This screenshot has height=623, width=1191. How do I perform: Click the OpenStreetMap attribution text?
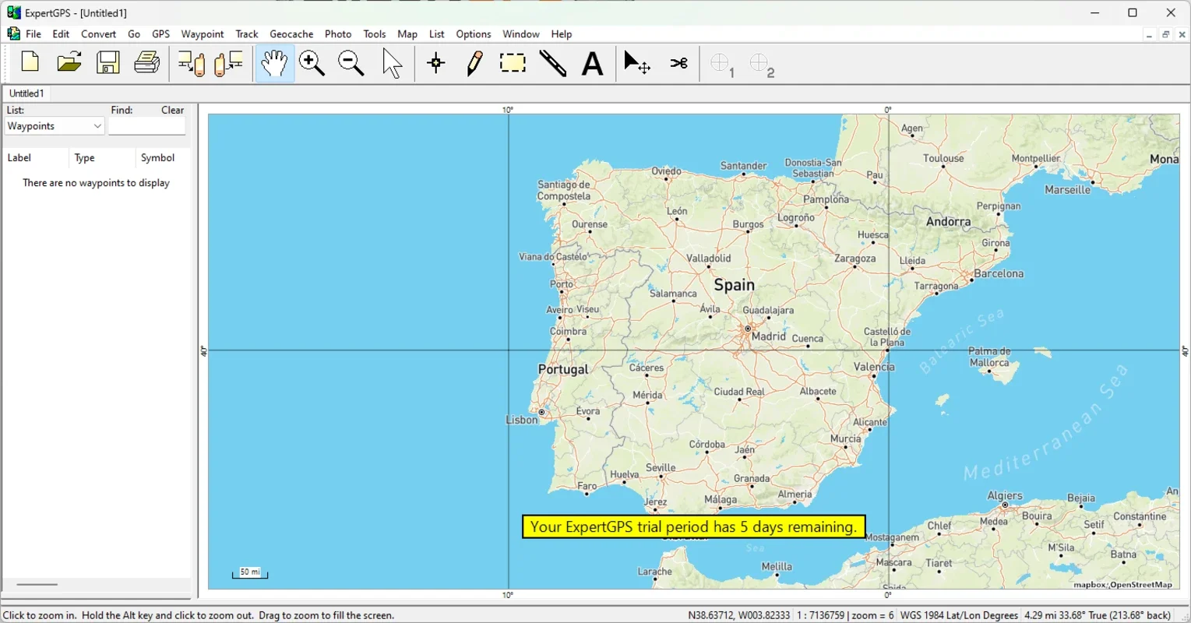(1141, 585)
